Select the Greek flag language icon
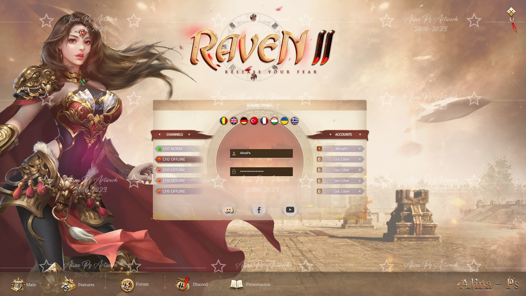This screenshot has width=526, height=296. 295,121
